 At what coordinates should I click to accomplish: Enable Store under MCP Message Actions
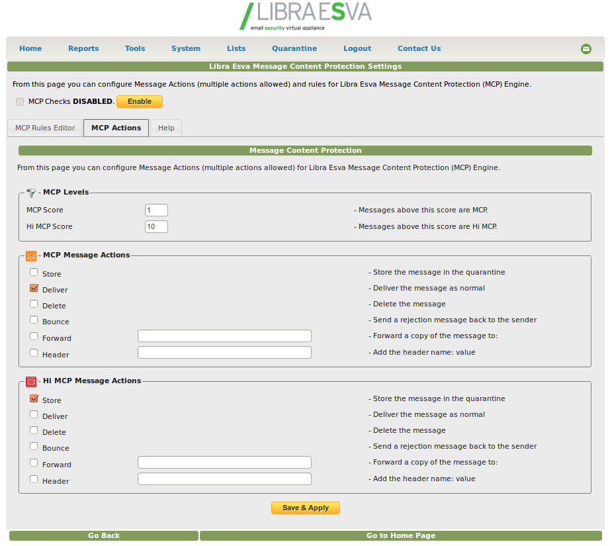click(34, 272)
